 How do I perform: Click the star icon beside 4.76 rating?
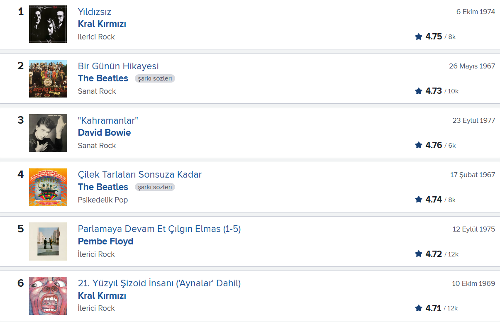tap(419, 145)
